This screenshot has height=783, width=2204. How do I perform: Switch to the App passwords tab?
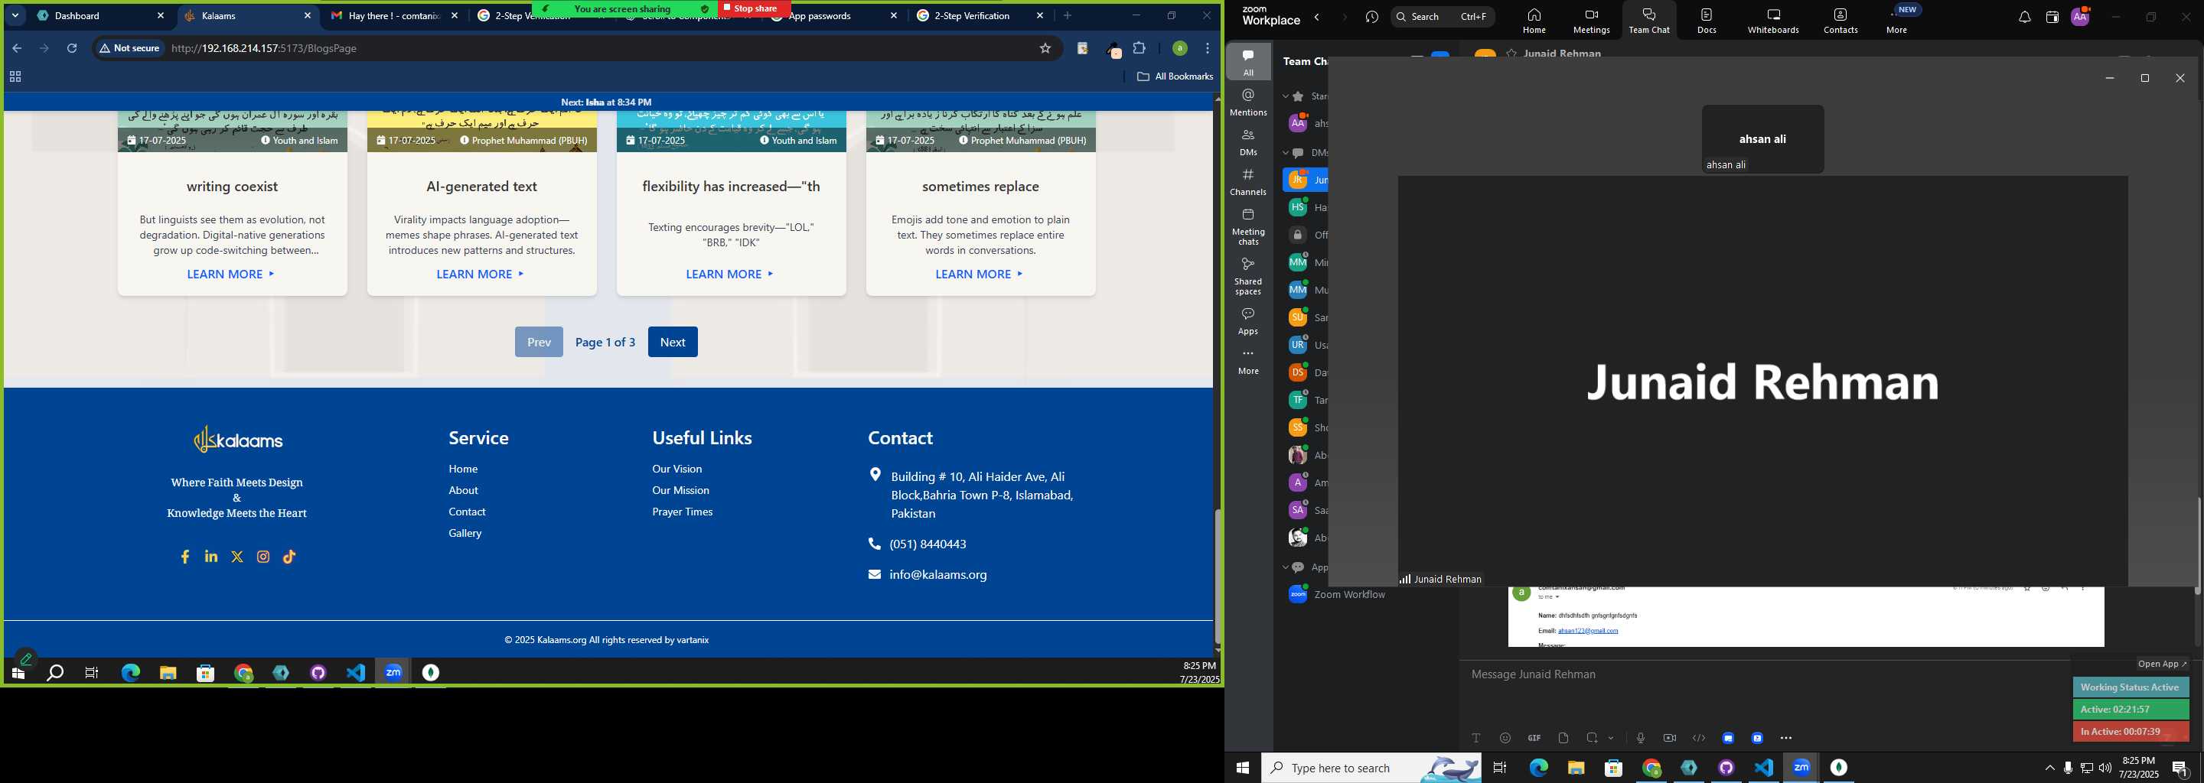tap(833, 15)
